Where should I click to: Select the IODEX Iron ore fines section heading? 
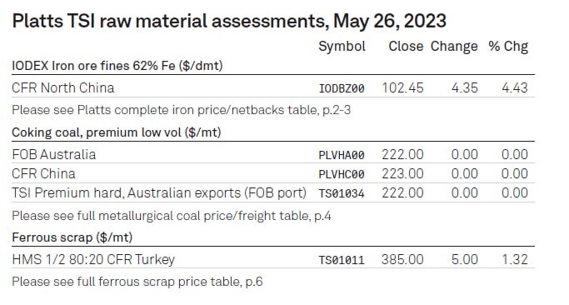point(117,66)
